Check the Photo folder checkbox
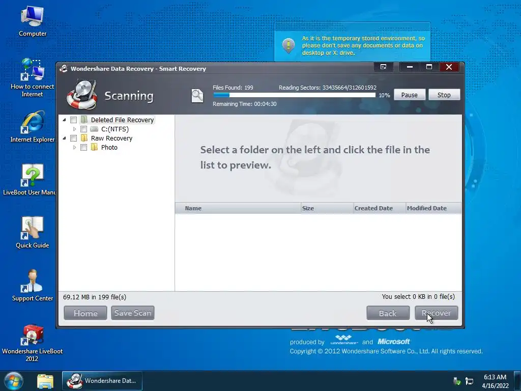Image resolution: width=521 pixels, height=391 pixels. coord(84,147)
